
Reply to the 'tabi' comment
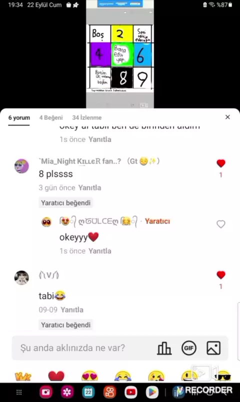[72, 309]
